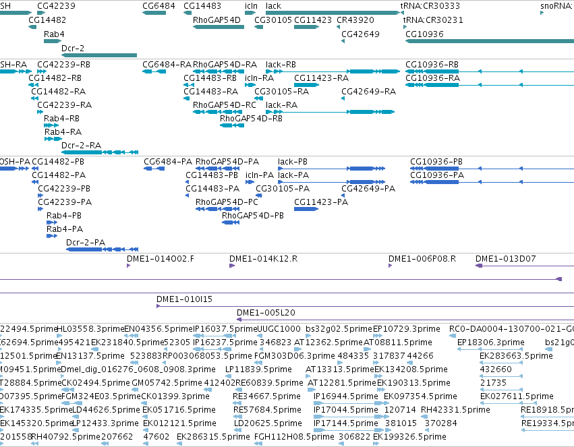Click the RhoGAP54D-RB transcript label
The width and height of the screenshot is (574, 447).
[x=251, y=118]
